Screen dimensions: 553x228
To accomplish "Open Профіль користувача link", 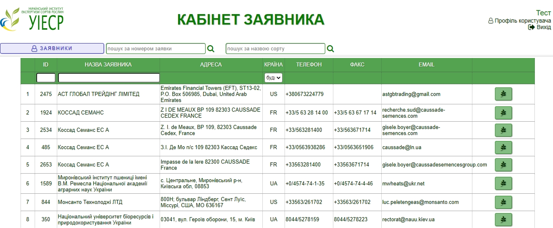I will 519,21.
